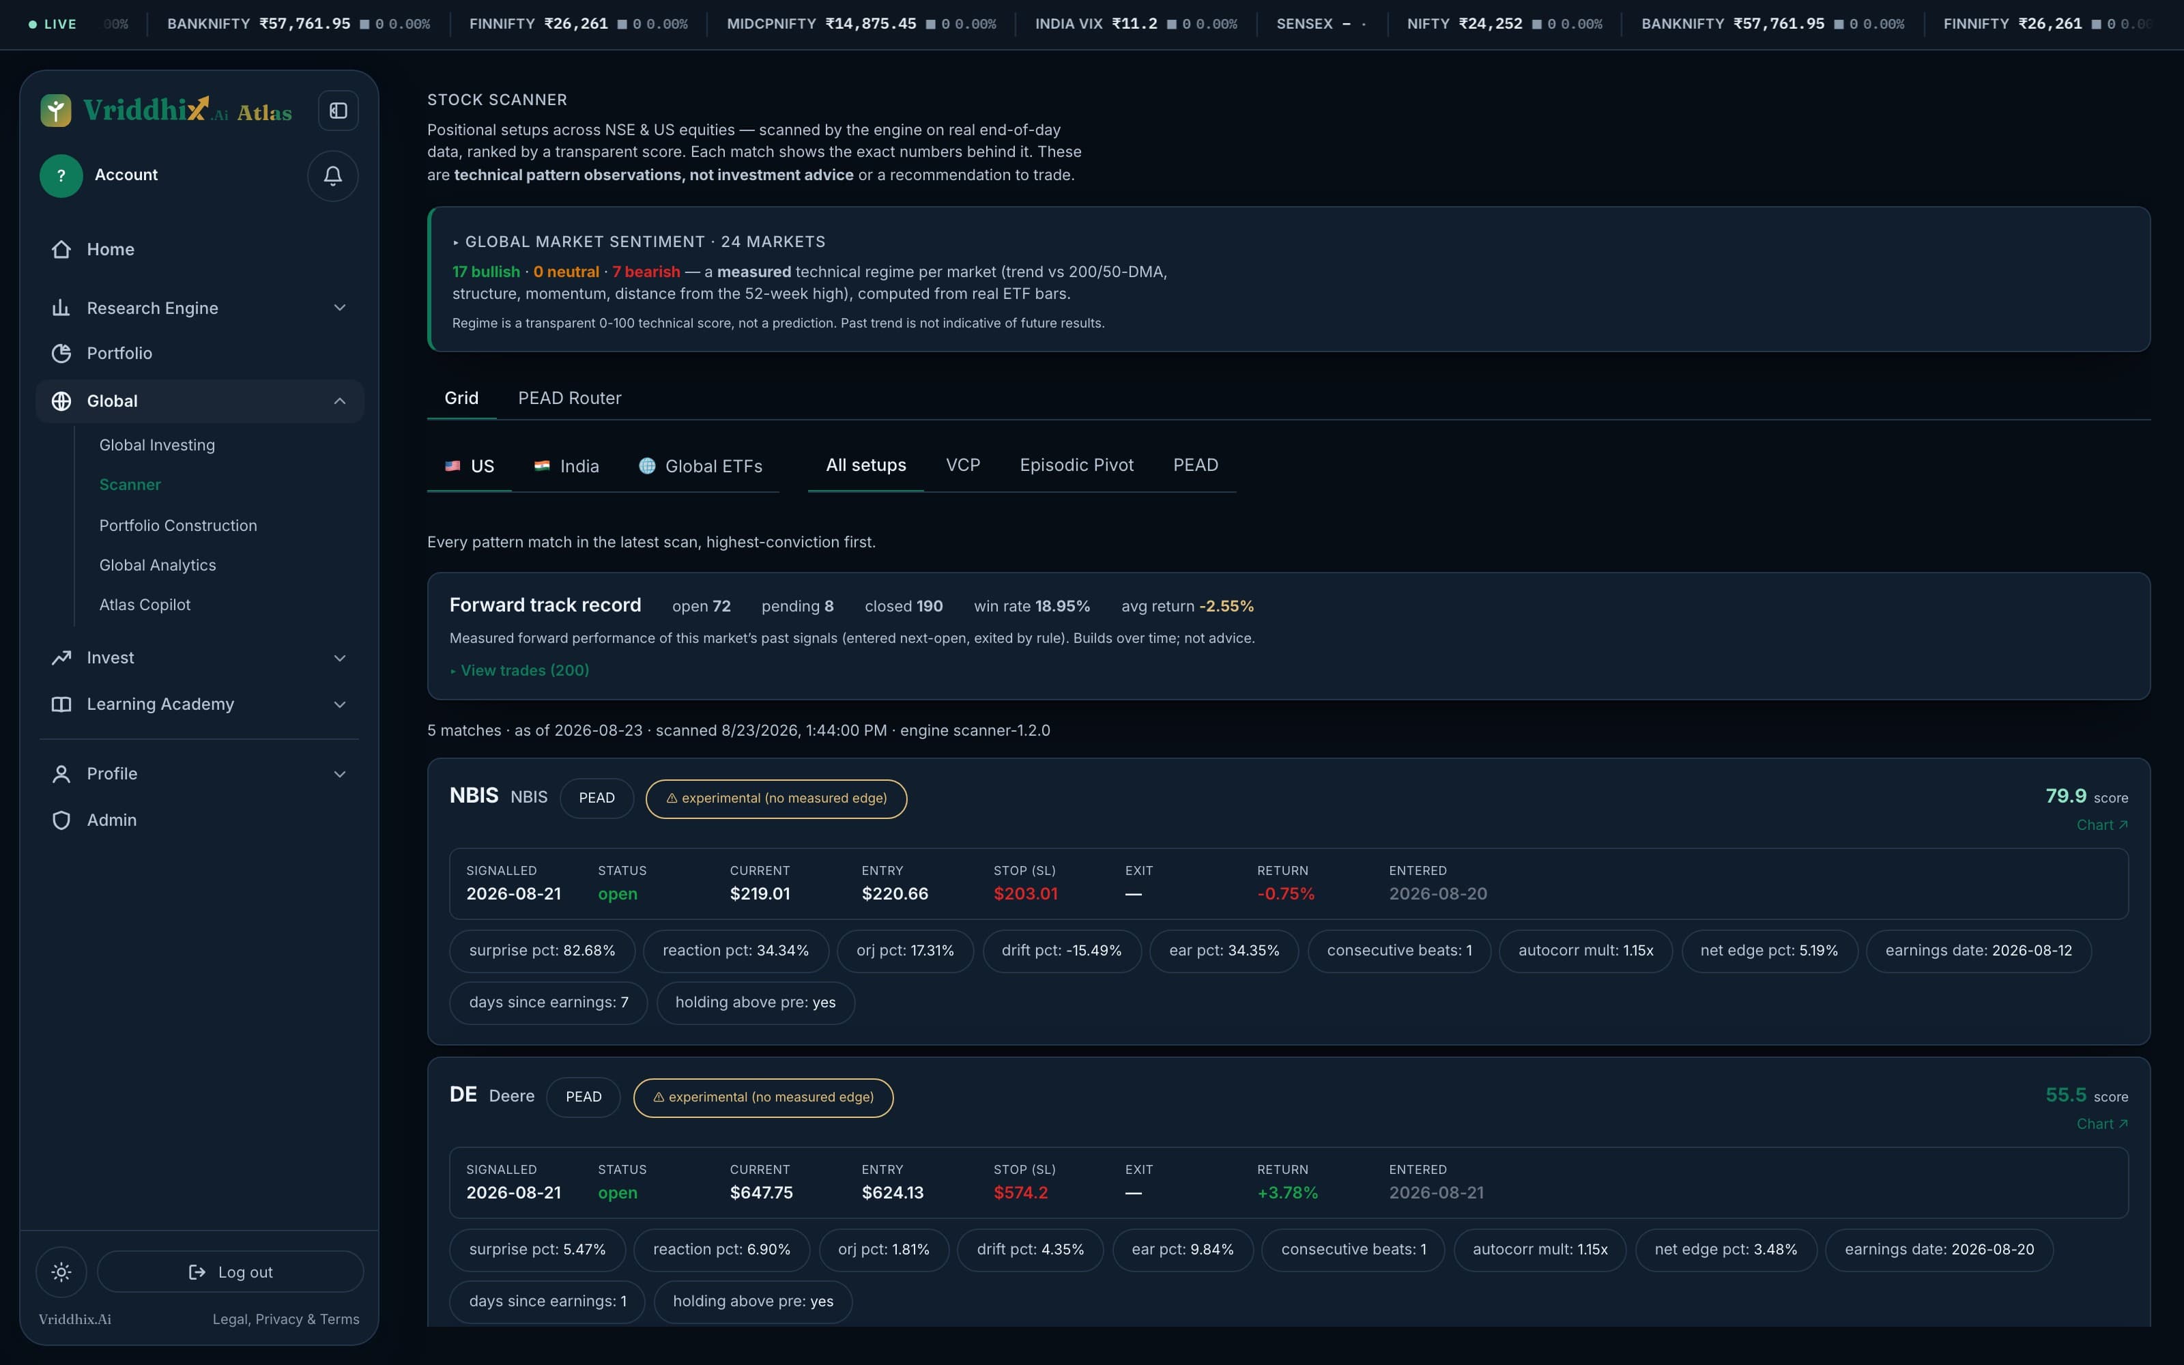Image resolution: width=2184 pixels, height=1365 pixels.
Task: Click the Vriddhix.Ai footer link
Action: click(x=75, y=1319)
